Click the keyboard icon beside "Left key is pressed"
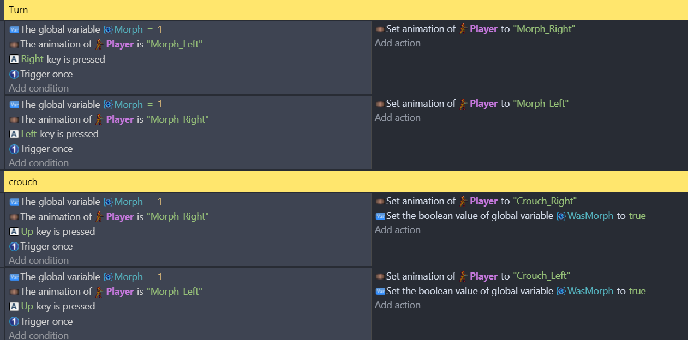Viewport: 688px width, 340px height. point(14,134)
